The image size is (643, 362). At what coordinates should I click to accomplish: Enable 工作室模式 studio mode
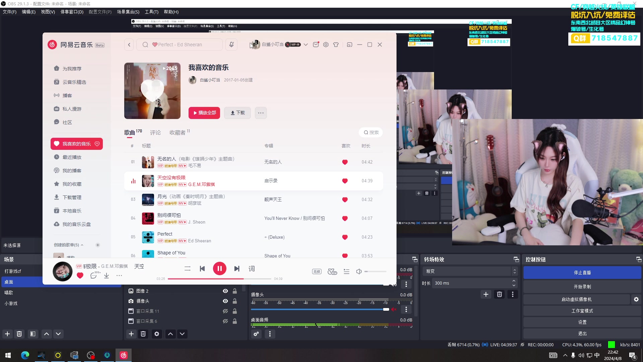(582, 311)
